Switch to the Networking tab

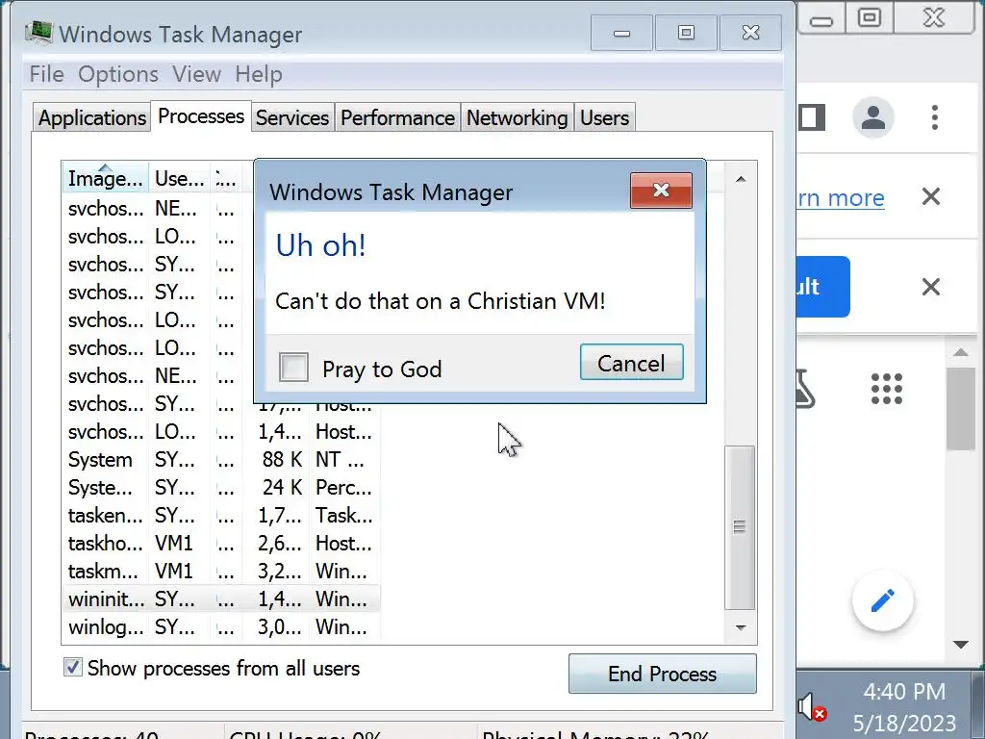517,117
